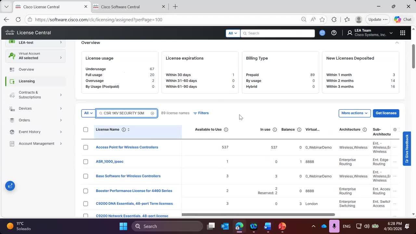Clear the license search field text
416x234 pixels.
tap(152, 113)
